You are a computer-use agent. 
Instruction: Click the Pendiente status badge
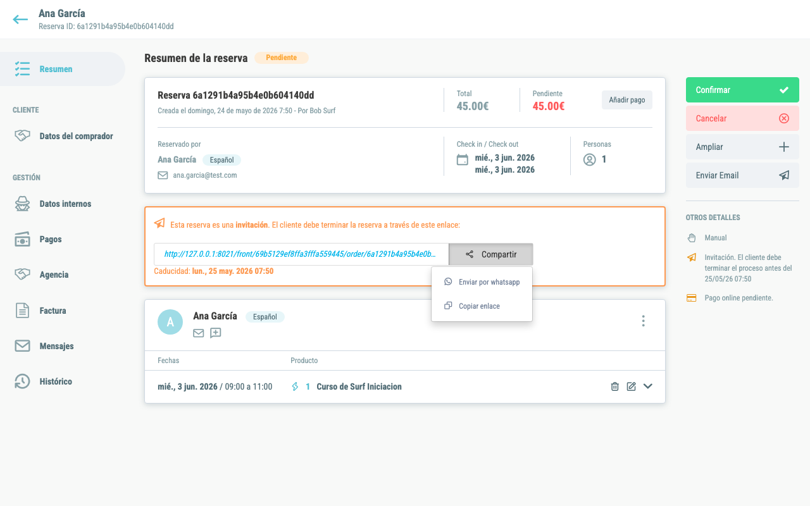(281, 58)
